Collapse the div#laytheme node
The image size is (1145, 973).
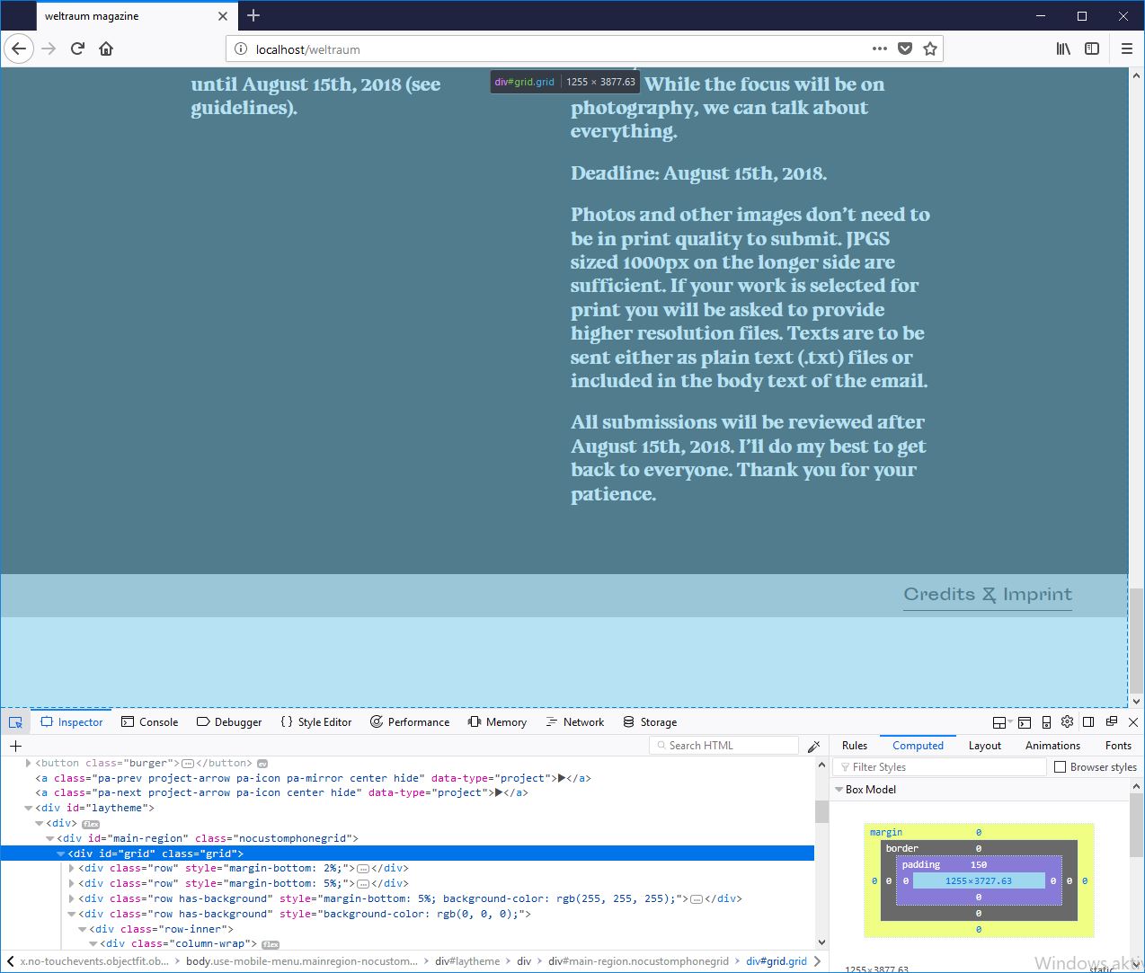click(x=29, y=808)
